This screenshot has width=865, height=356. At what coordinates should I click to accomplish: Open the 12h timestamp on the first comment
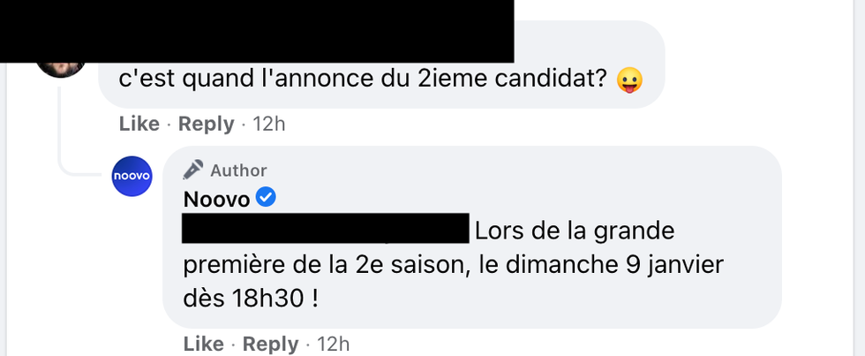[269, 125]
